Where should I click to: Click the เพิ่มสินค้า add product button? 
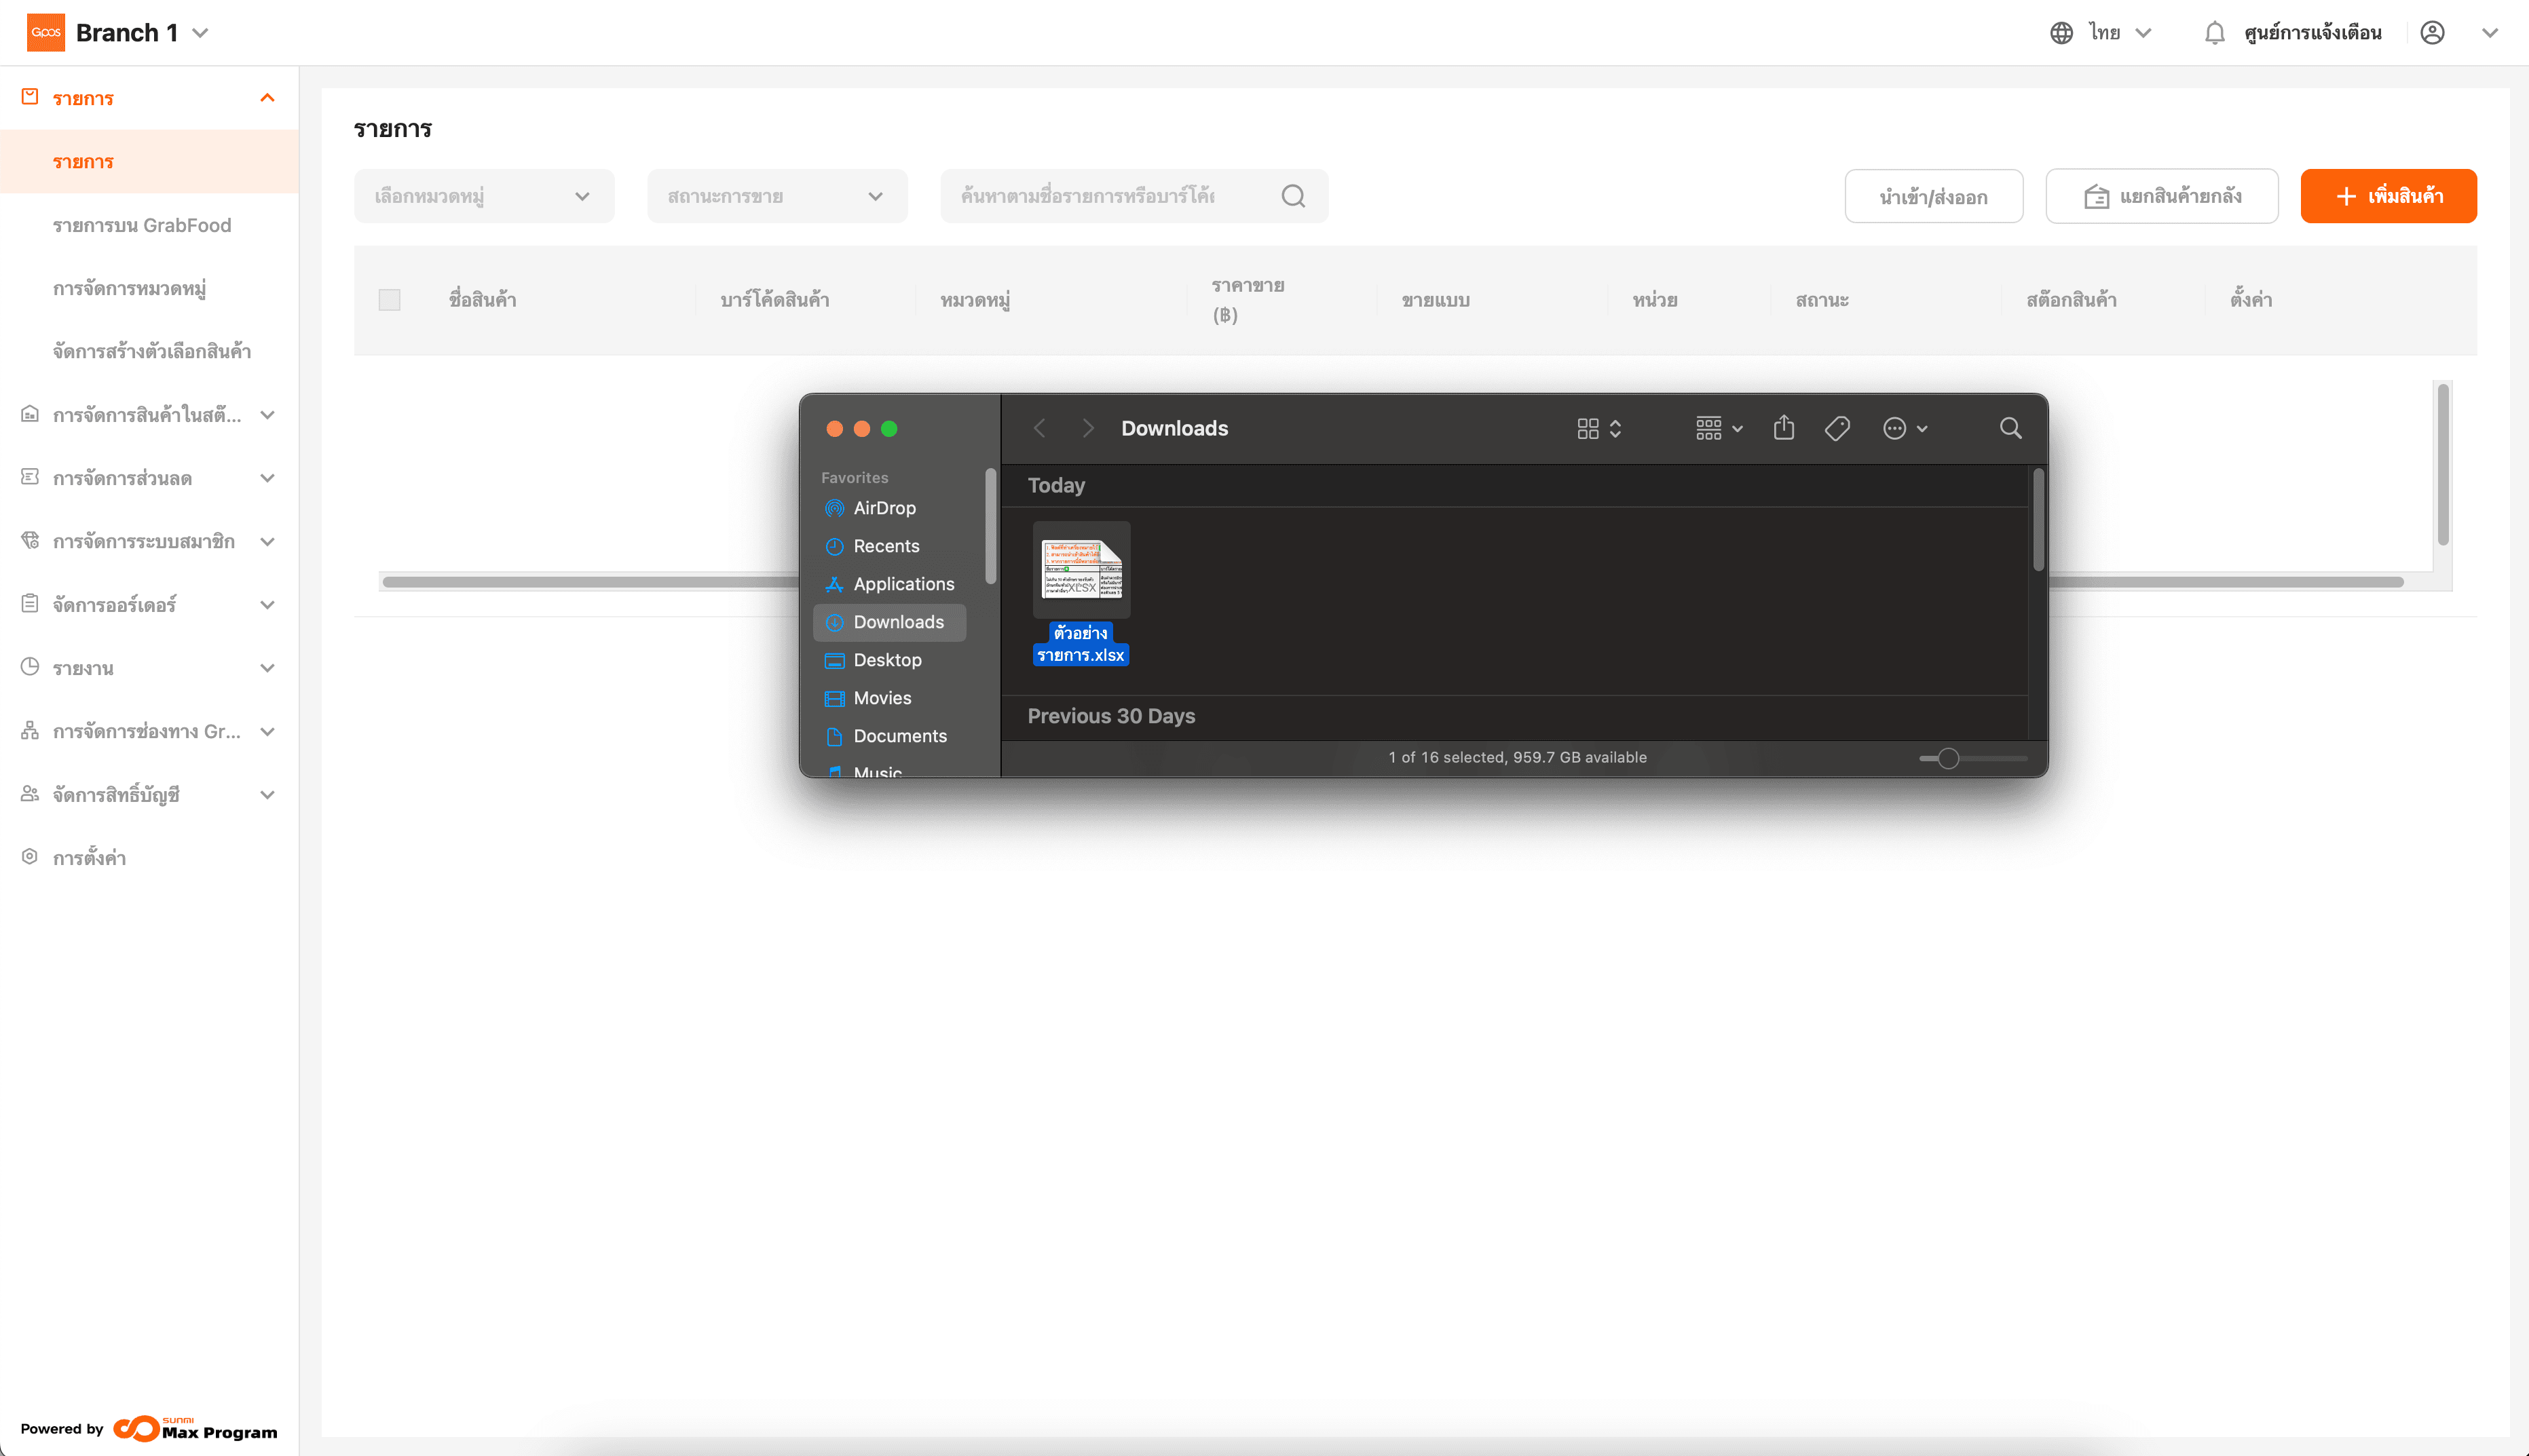click(x=2388, y=196)
